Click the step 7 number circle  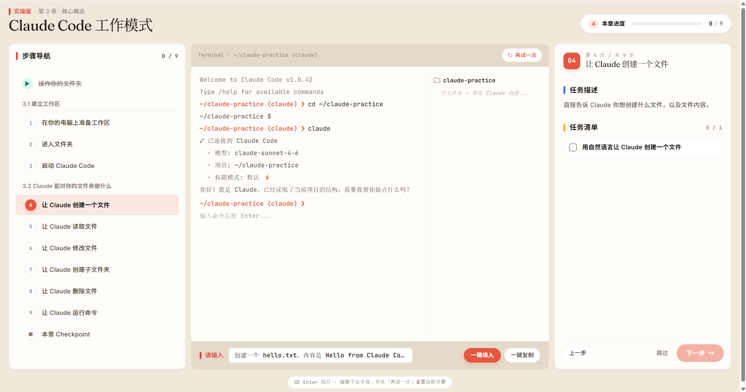pyautogui.click(x=31, y=269)
